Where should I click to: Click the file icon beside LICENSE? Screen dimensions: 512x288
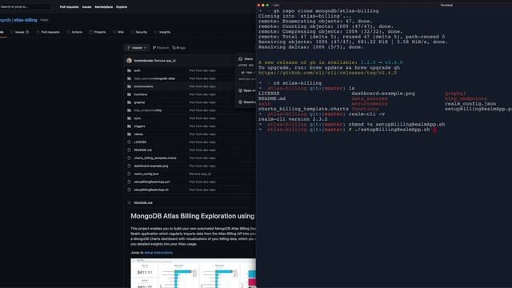[129, 142]
